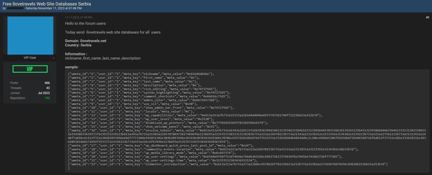Click the code line with meta_key "show_welcome_panel"

click(x=144, y=127)
